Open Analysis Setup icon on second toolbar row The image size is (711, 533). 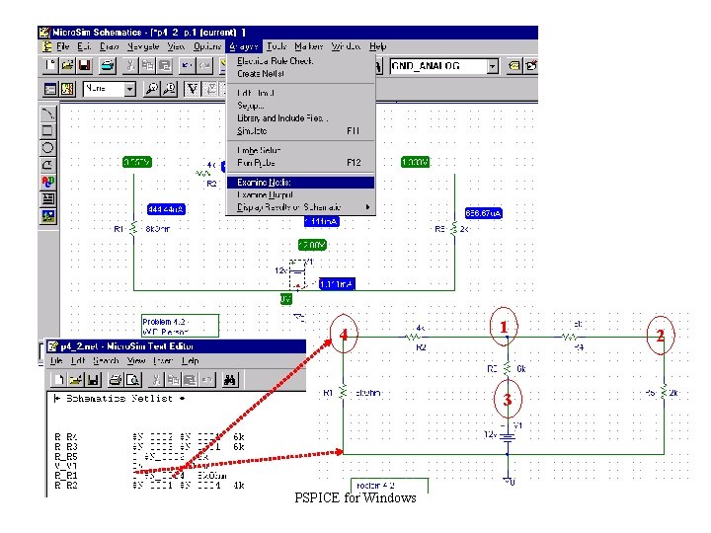[x=50, y=89]
